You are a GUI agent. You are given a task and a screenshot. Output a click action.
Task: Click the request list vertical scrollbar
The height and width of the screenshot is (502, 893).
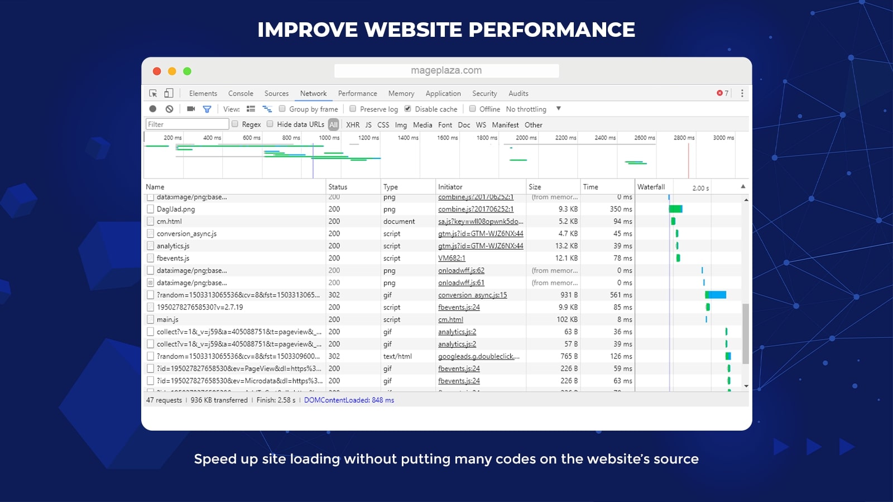(746, 334)
